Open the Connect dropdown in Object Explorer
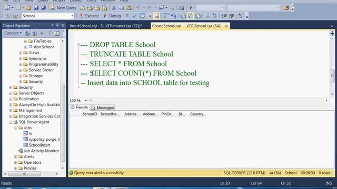This screenshot has width=337, height=189. pyautogui.click(x=13, y=33)
